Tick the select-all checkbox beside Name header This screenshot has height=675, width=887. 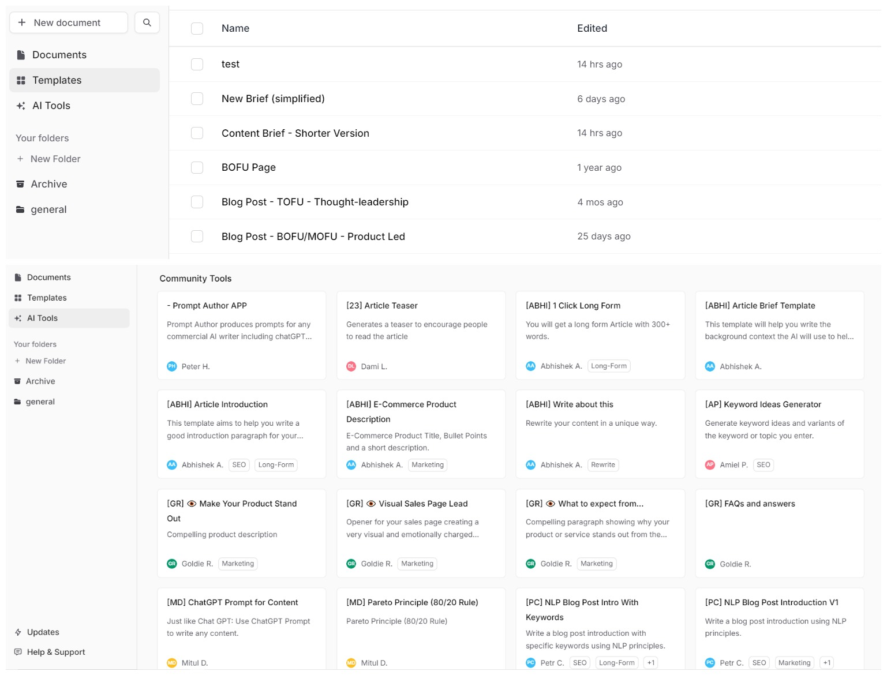197,28
